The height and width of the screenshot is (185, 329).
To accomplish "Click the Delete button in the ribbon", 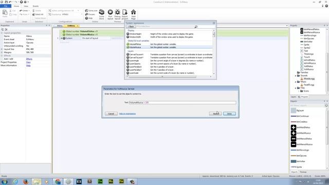I will 36,10.
